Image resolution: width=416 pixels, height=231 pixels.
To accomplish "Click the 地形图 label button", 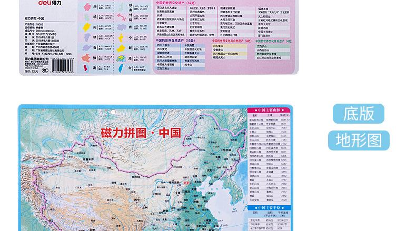I will (359, 140).
